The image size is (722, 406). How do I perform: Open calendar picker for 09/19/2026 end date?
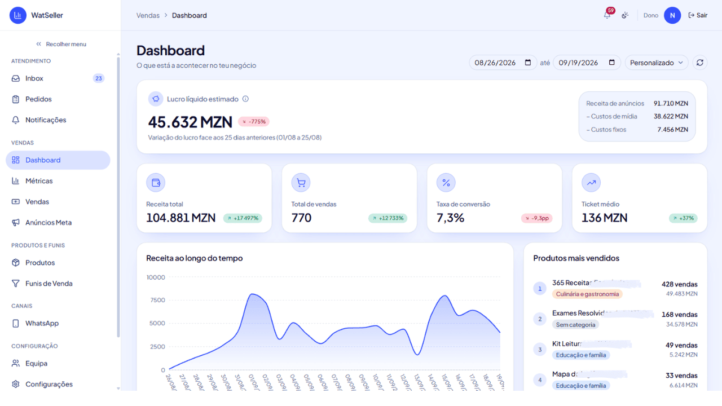[612, 63]
